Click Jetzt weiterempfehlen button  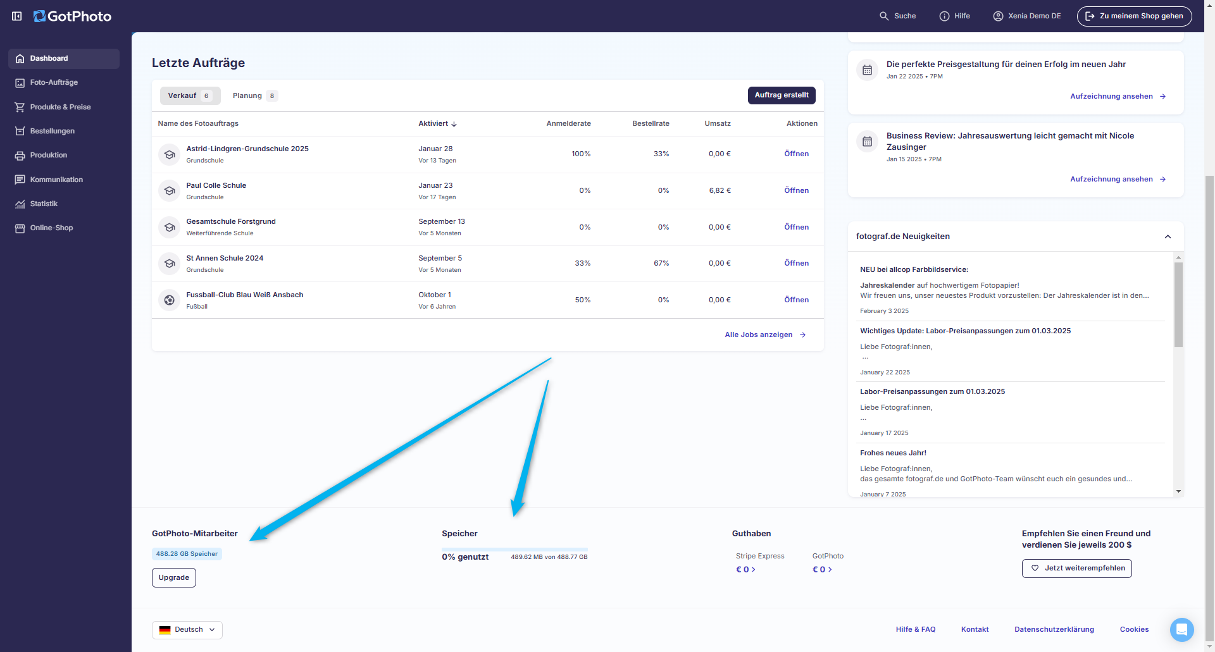(x=1076, y=568)
